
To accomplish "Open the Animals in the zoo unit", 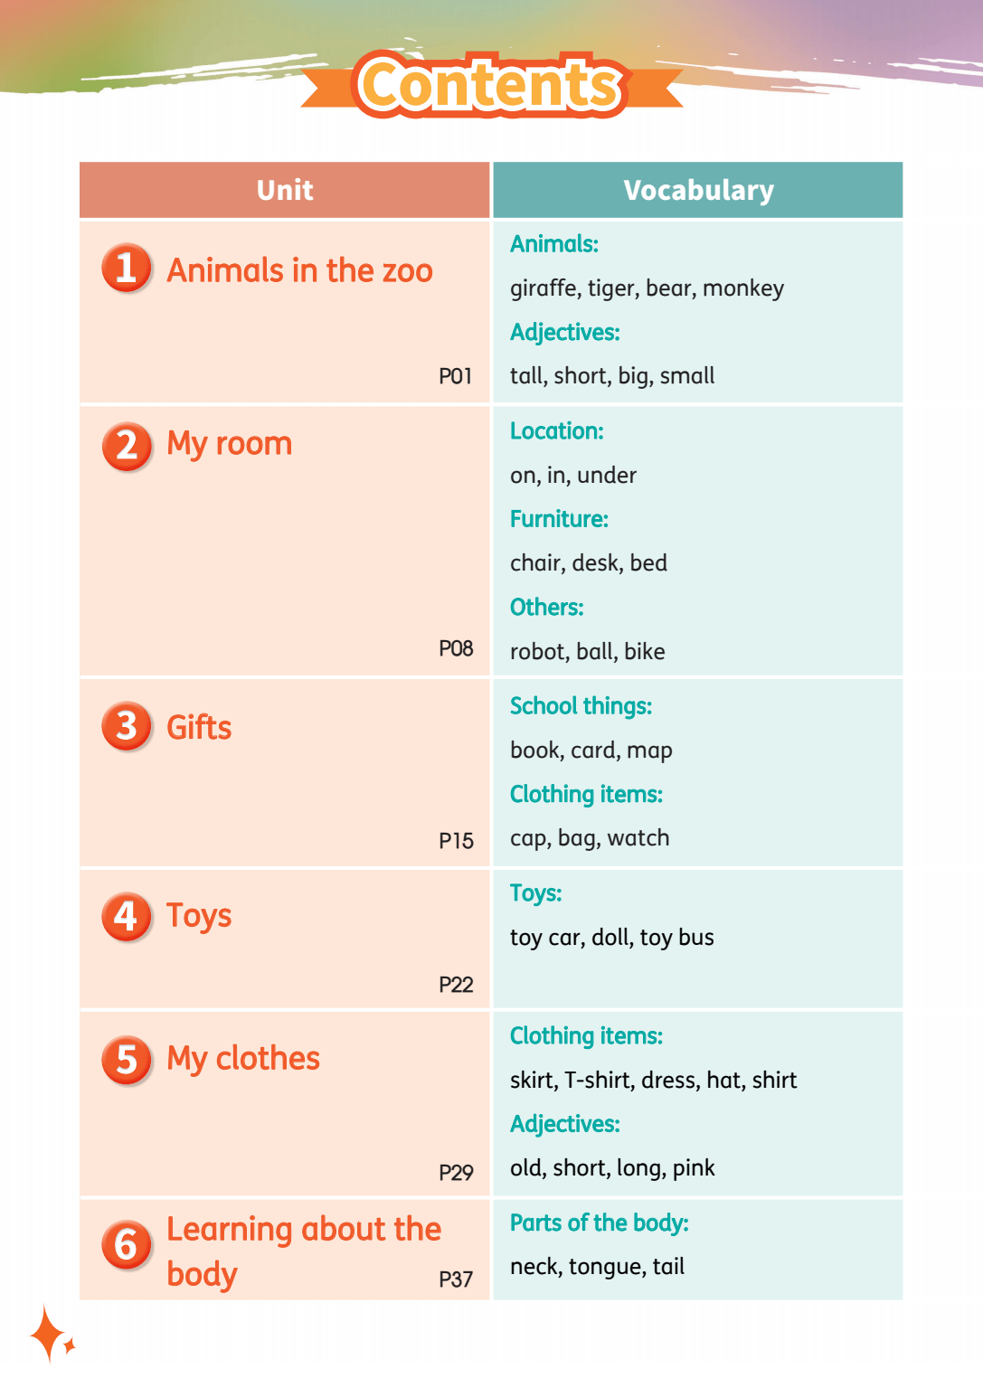I will (x=299, y=270).
